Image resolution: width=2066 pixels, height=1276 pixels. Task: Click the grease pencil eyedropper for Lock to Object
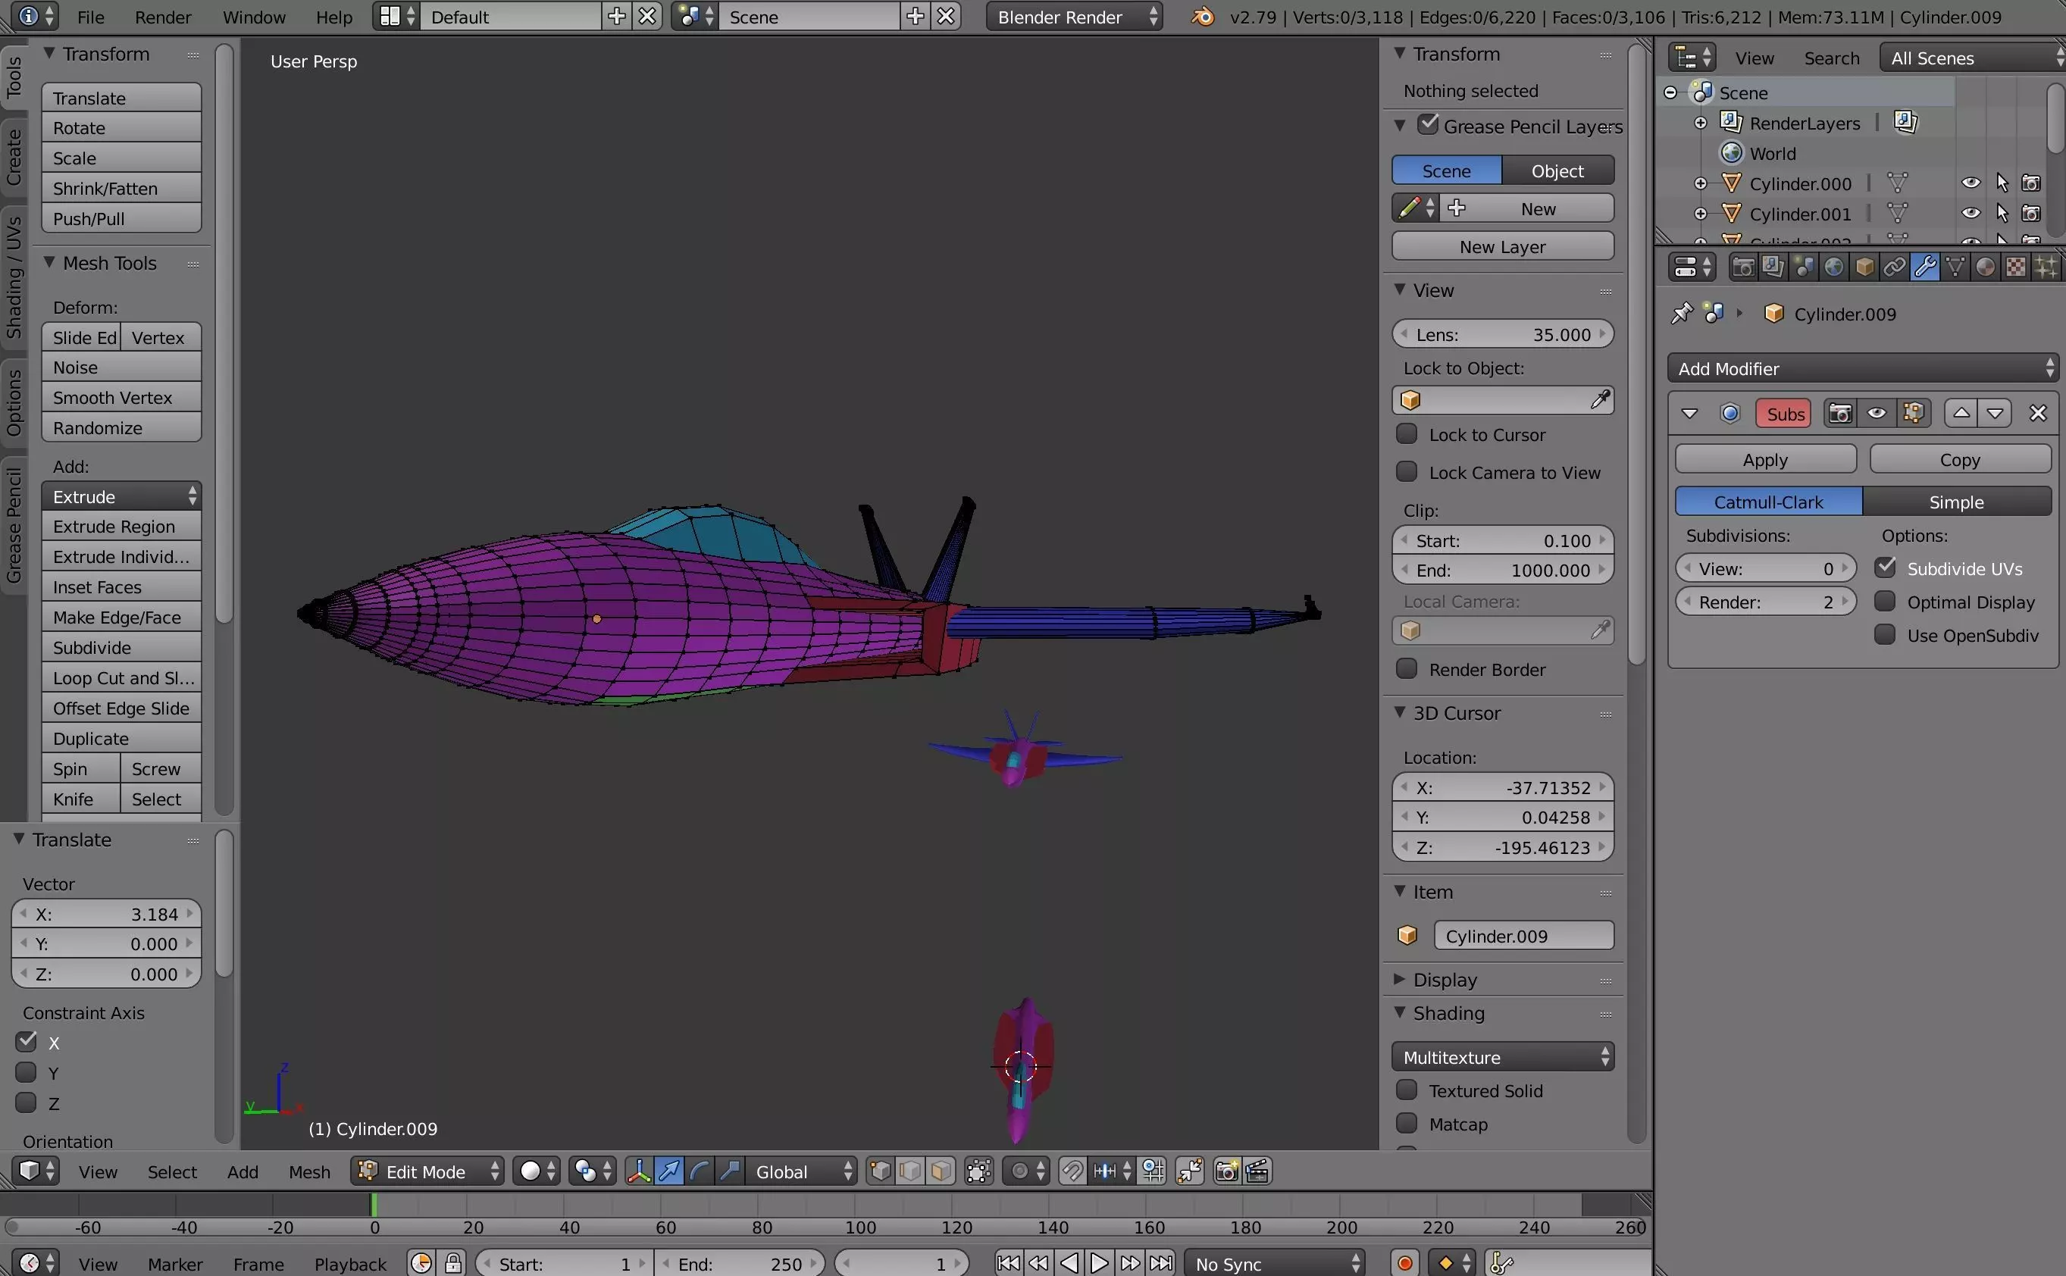[1599, 400]
